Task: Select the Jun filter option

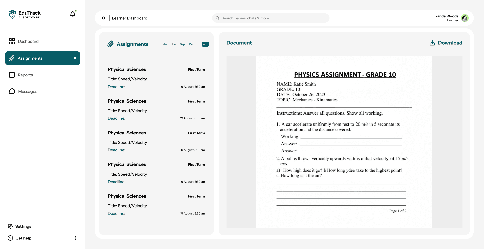Action: coord(173,44)
